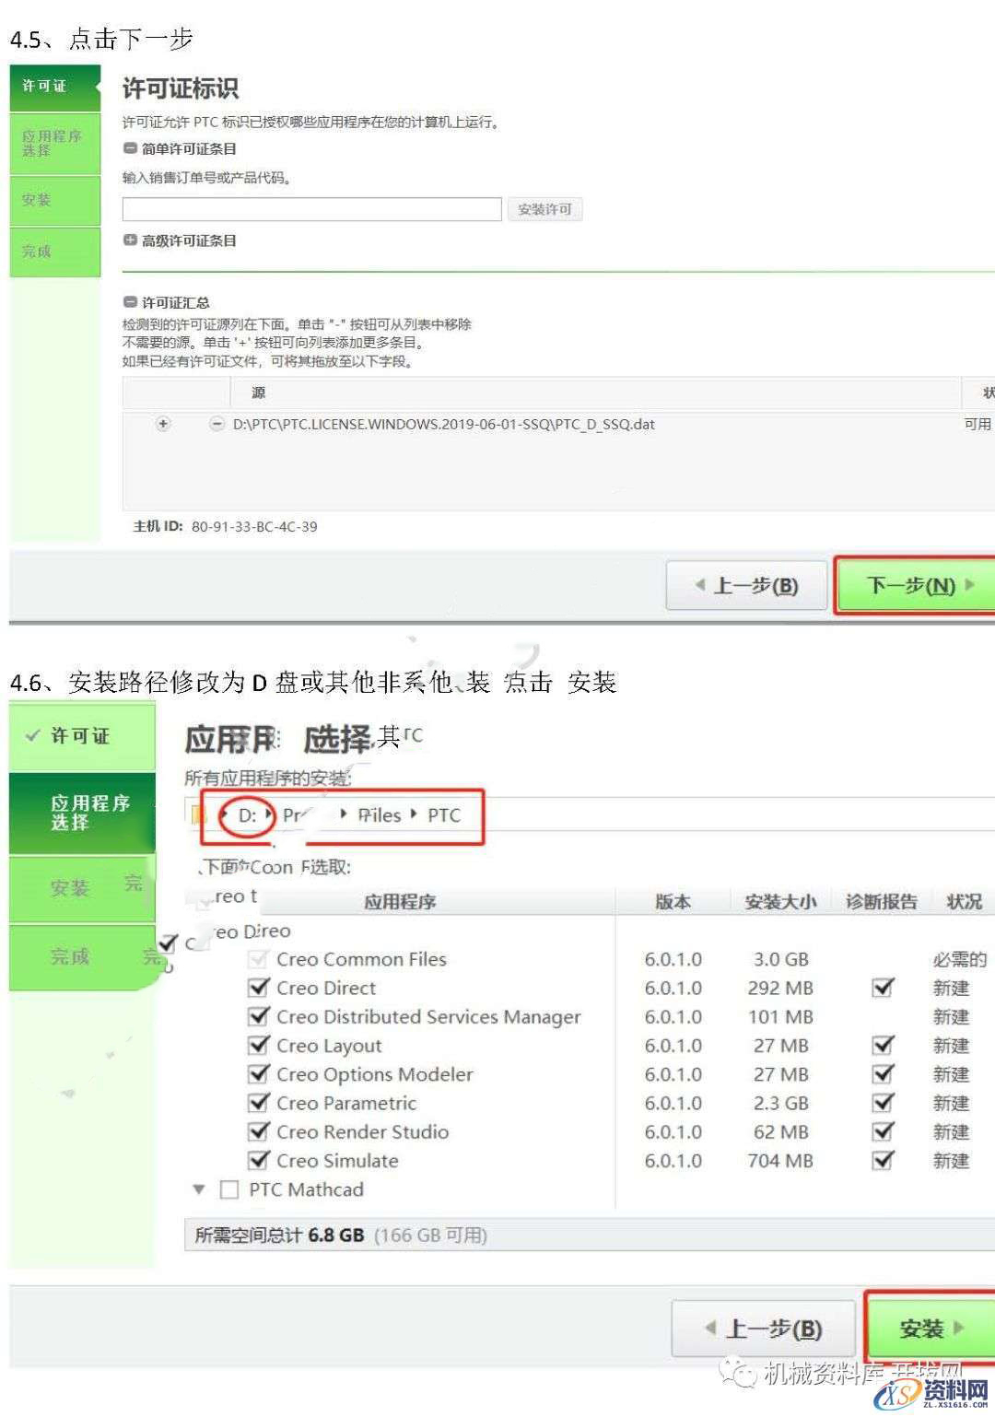Click the sales order number input field
The height and width of the screenshot is (1417, 995).
[x=311, y=209]
